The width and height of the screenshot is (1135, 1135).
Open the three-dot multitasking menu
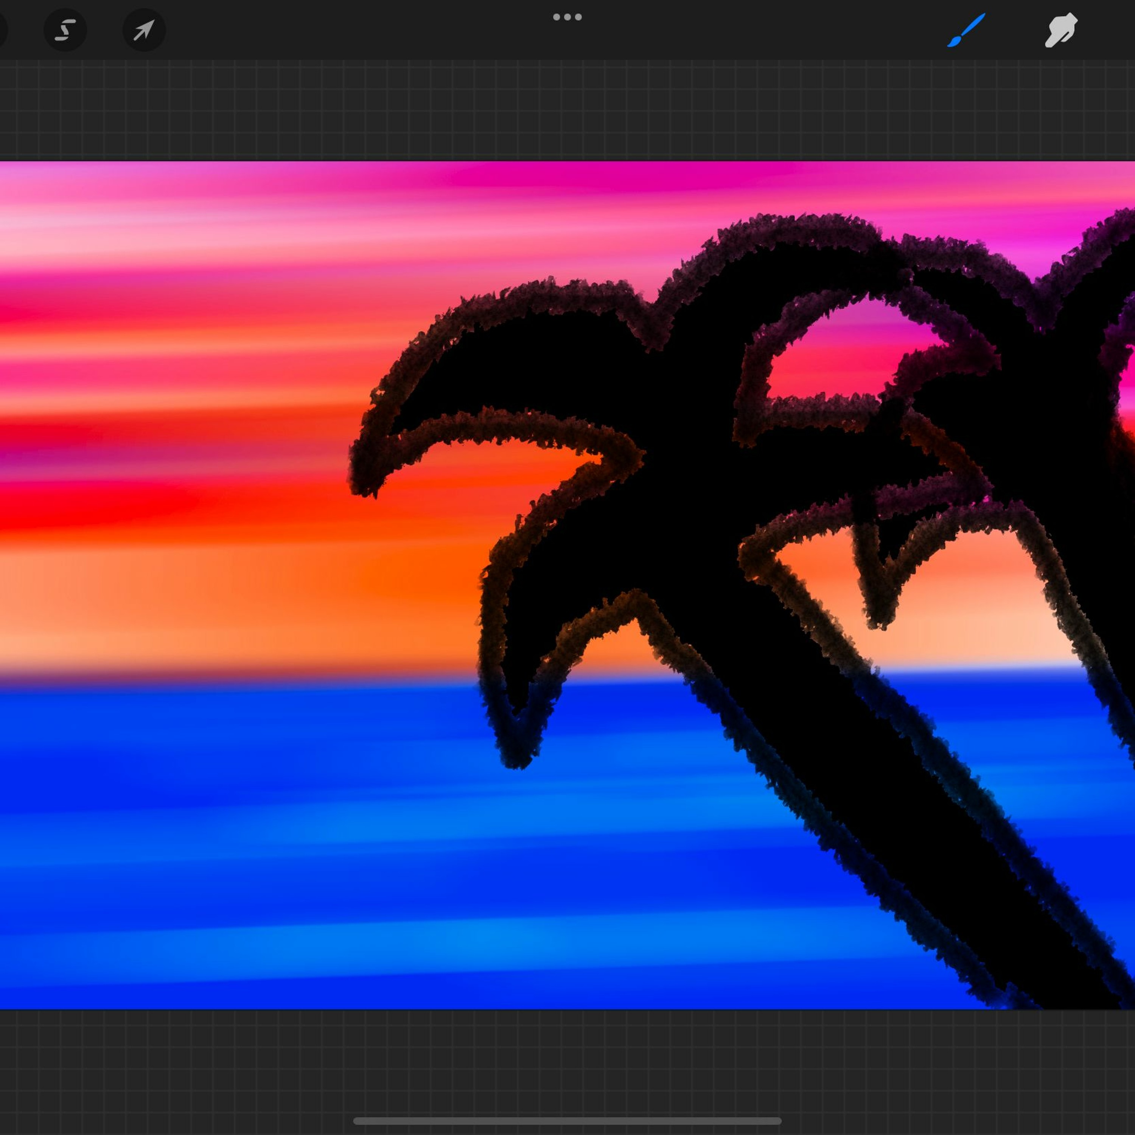click(x=567, y=17)
